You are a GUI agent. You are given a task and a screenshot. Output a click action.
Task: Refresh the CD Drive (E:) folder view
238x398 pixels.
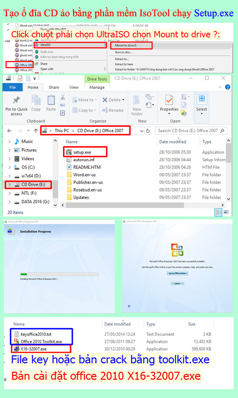[148, 131]
